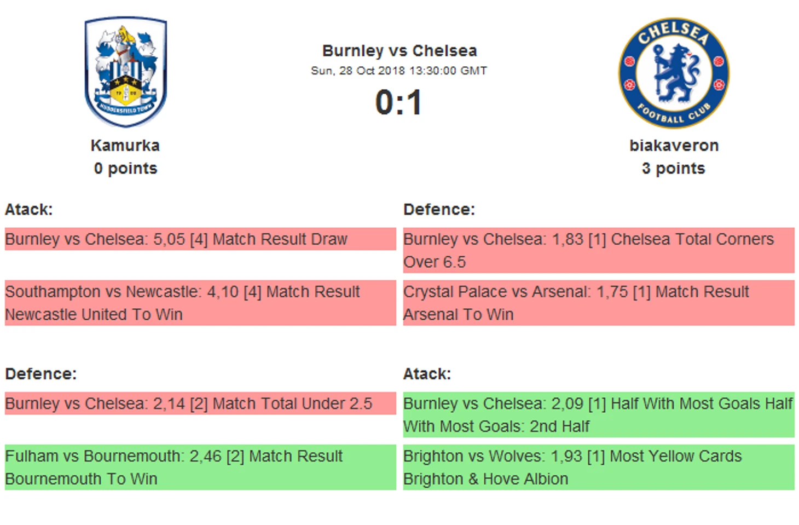Open the Kamurka player name
Viewport: 799px width, 525px height.
(125, 146)
